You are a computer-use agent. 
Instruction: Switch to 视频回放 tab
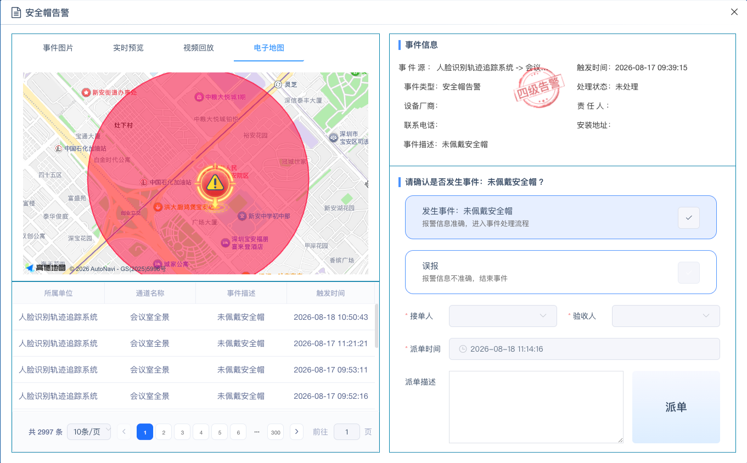199,48
